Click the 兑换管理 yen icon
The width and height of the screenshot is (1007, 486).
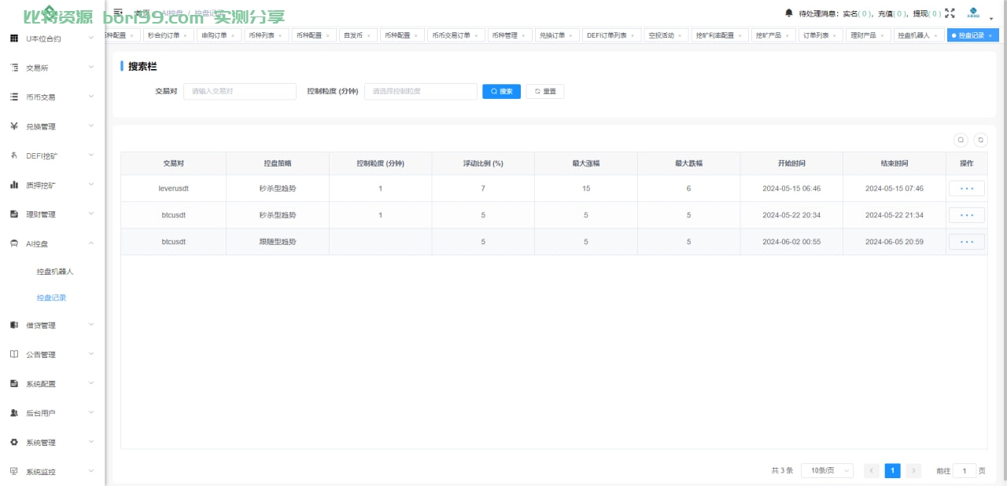(x=14, y=126)
